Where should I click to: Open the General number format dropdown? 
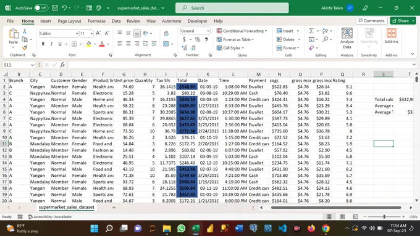click(x=208, y=31)
